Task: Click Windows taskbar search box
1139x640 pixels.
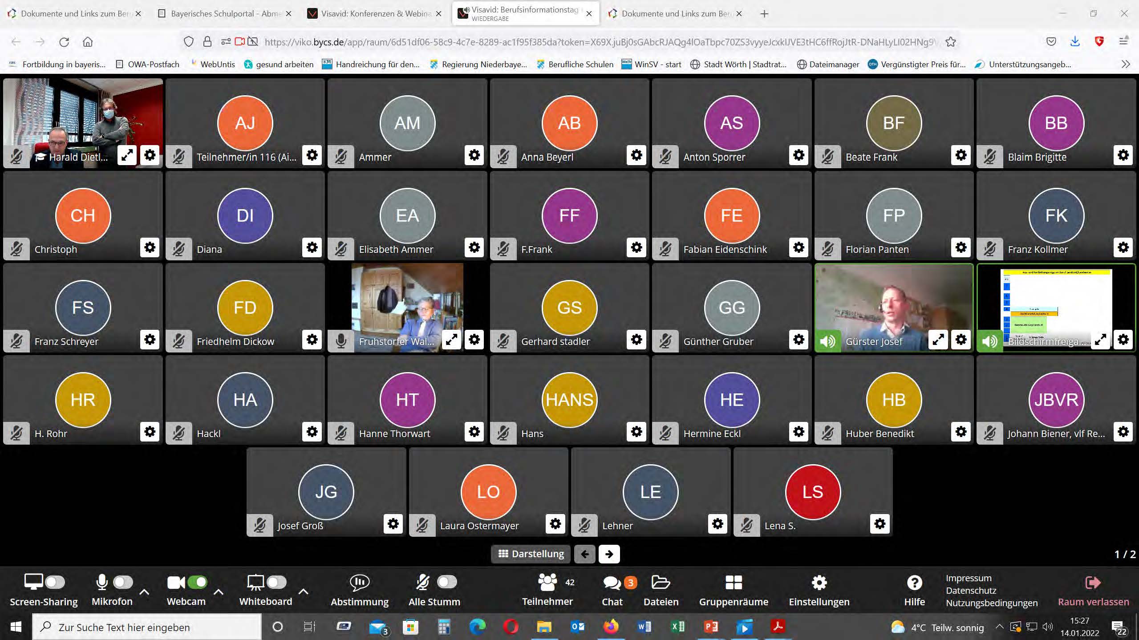Action: coord(147,627)
